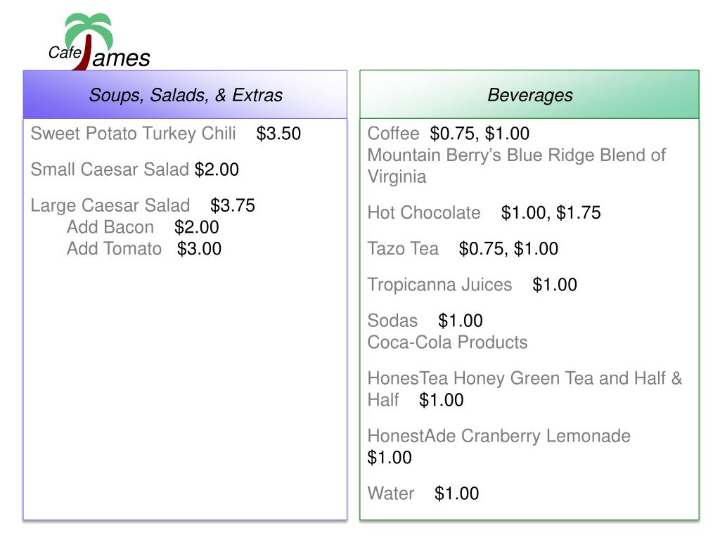Click the $3.50 chili price
The image size is (720, 540).
tap(278, 134)
